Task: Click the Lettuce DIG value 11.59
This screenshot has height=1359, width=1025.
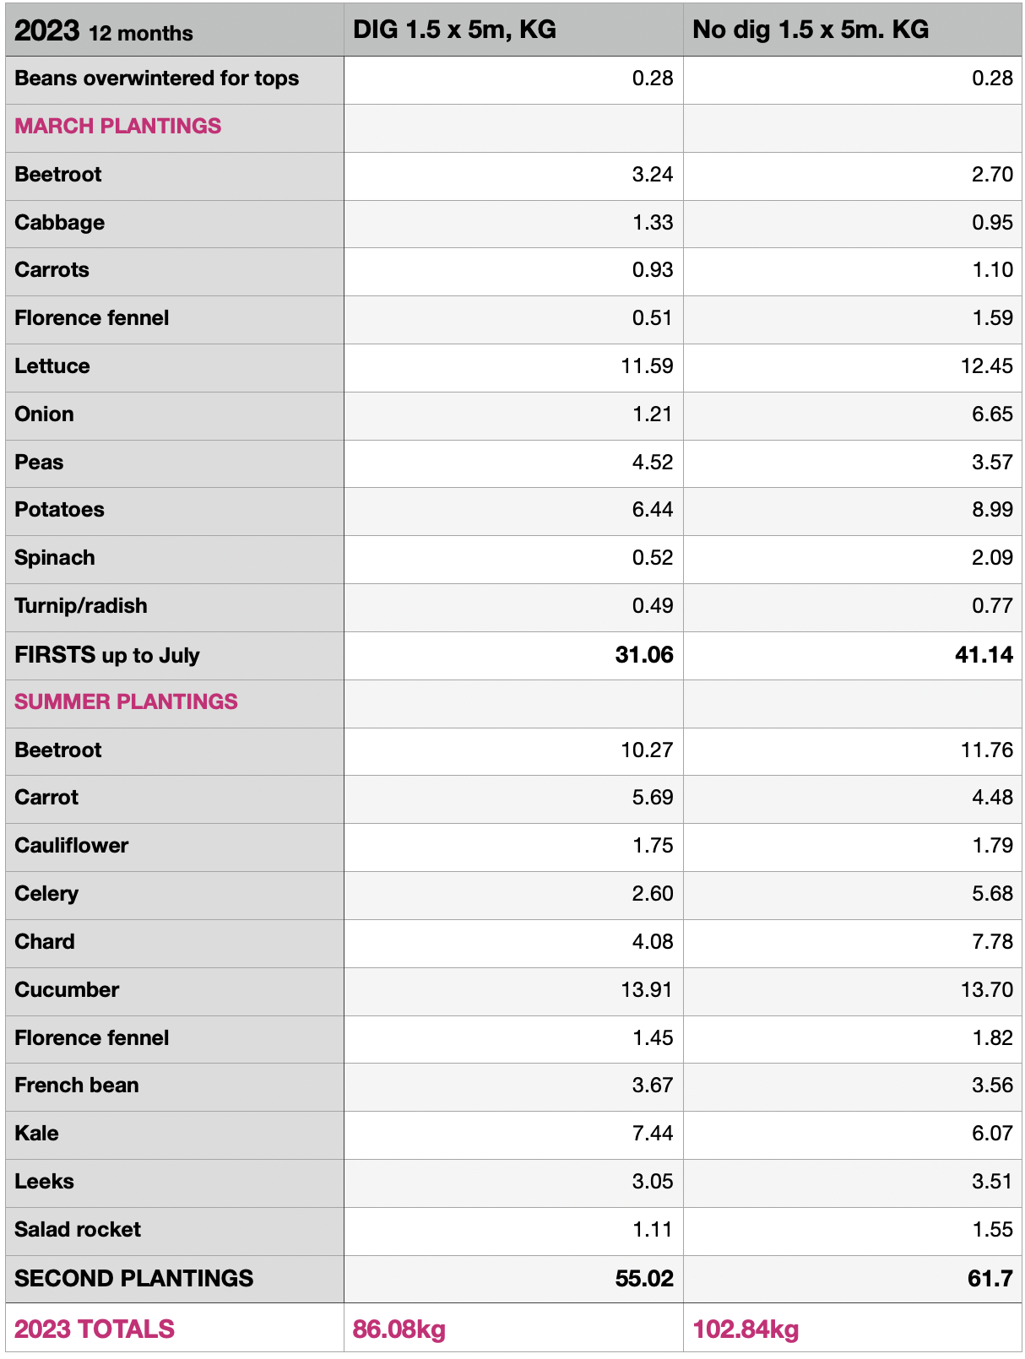Action: point(647,366)
